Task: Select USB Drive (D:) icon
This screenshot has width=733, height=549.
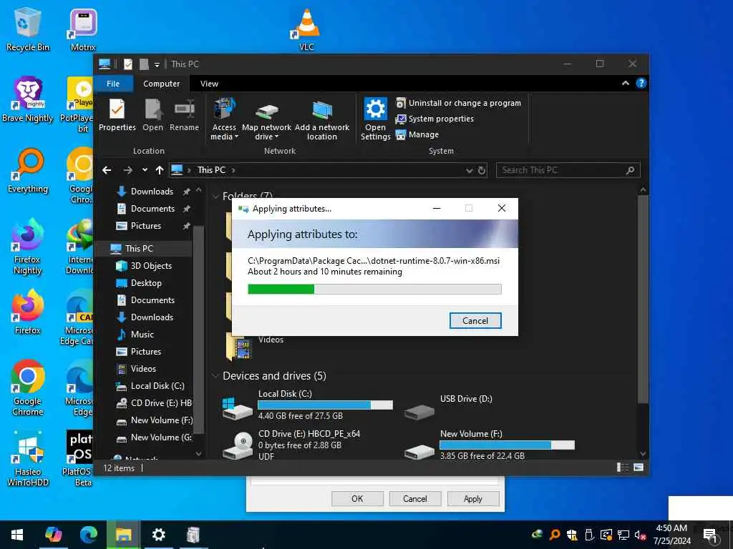Action: click(419, 411)
